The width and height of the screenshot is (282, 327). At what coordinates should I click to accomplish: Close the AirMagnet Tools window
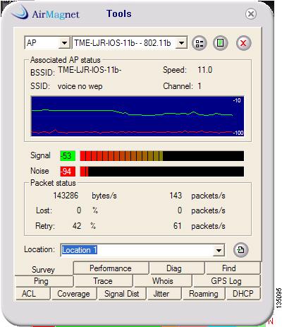click(x=251, y=14)
